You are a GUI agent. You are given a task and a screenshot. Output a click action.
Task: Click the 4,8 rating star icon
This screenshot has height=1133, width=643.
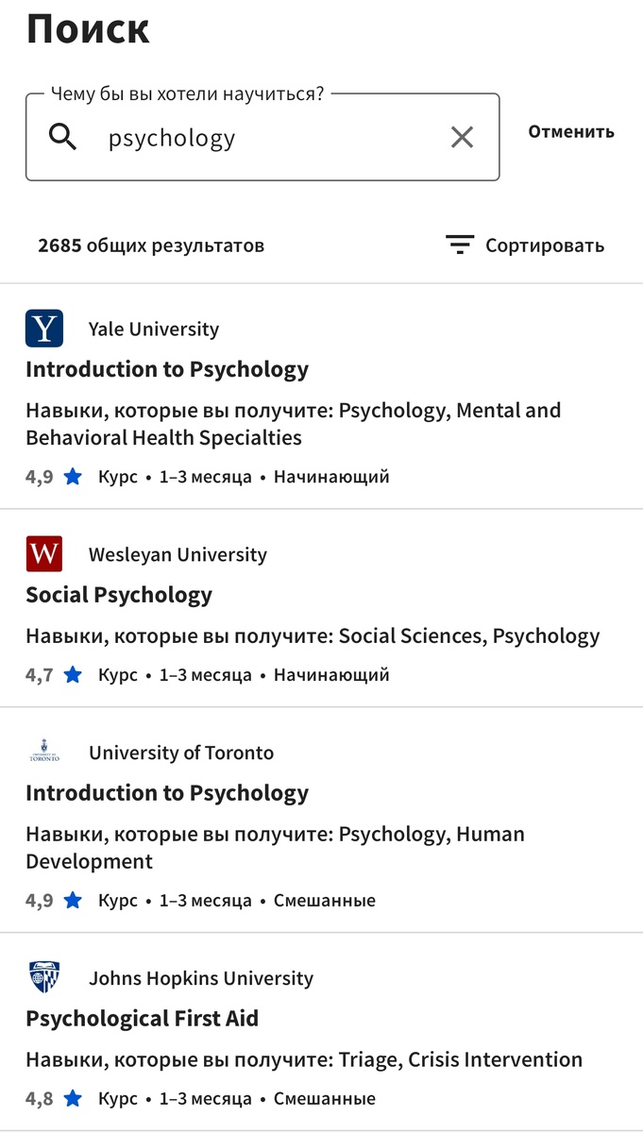coord(73,1099)
